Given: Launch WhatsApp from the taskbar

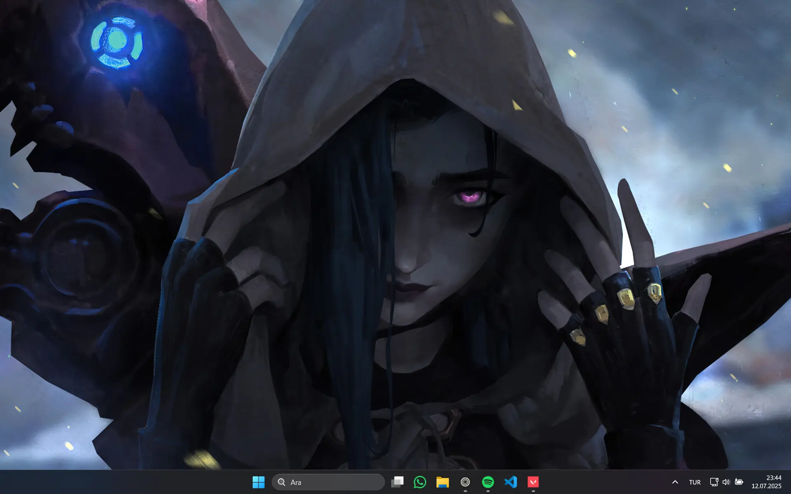Looking at the screenshot, I should (x=420, y=482).
